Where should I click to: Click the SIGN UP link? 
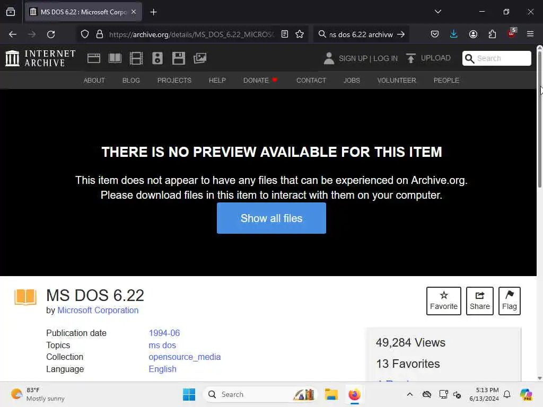(353, 58)
